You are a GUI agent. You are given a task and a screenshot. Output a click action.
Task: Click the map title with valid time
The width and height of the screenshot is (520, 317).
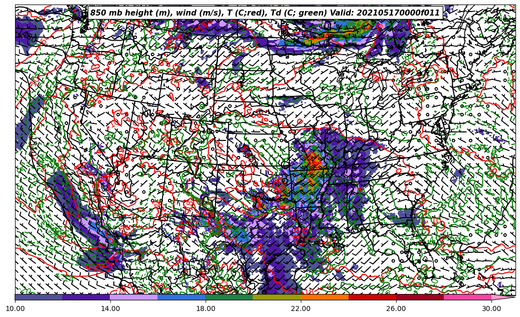265,13
